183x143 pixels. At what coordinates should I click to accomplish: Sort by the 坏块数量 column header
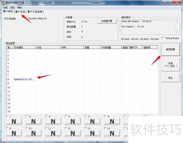point(111,48)
